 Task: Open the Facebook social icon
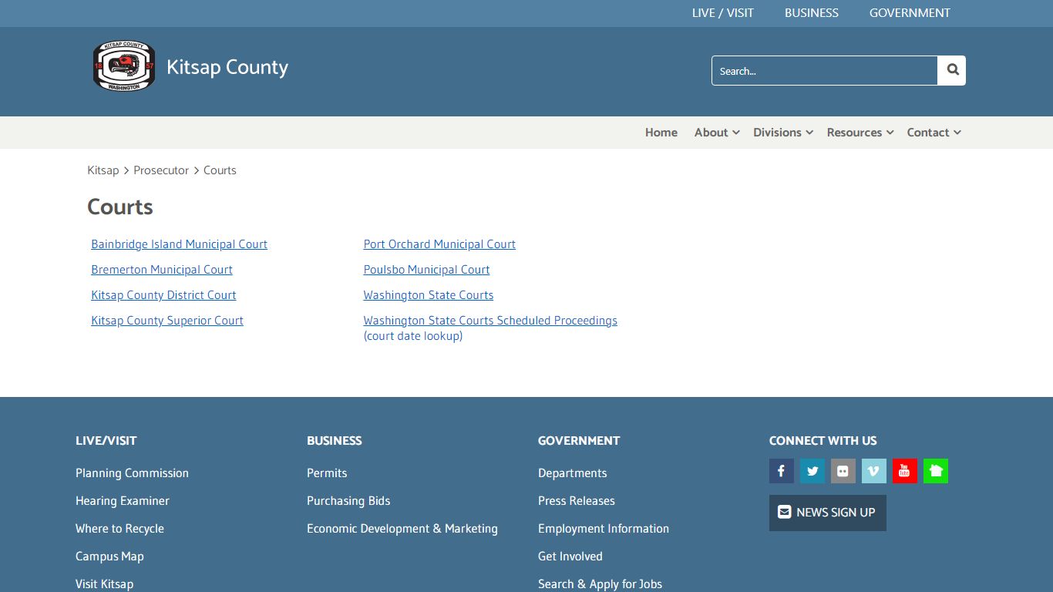[781, 471]
